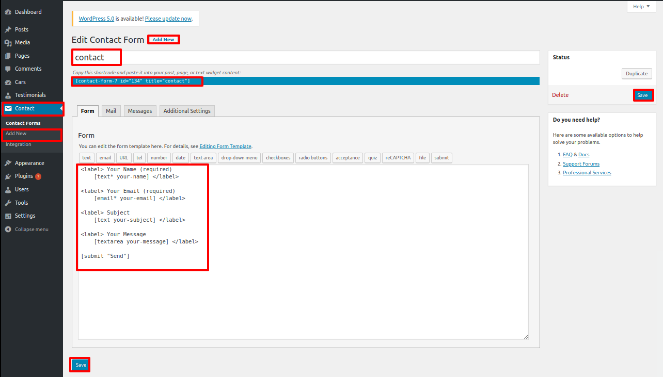Click the Posts pushpin icon
Image resolution: width=663 pixels, height=377 pixels.
click(8, 30)
